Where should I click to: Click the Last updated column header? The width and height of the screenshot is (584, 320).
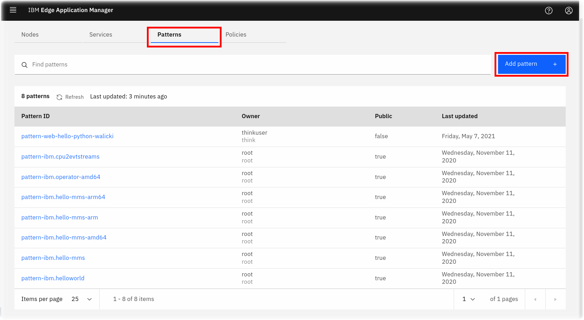[460, 116]
